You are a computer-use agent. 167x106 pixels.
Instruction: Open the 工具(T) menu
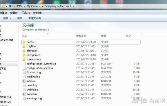tap(26, 13)
